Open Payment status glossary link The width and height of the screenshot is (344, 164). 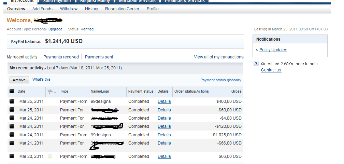tap(221, 80)
